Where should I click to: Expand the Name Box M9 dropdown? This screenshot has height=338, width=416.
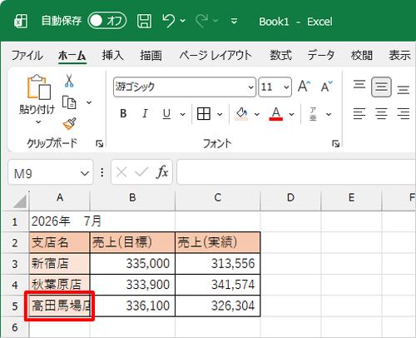[x=85, y=173]
